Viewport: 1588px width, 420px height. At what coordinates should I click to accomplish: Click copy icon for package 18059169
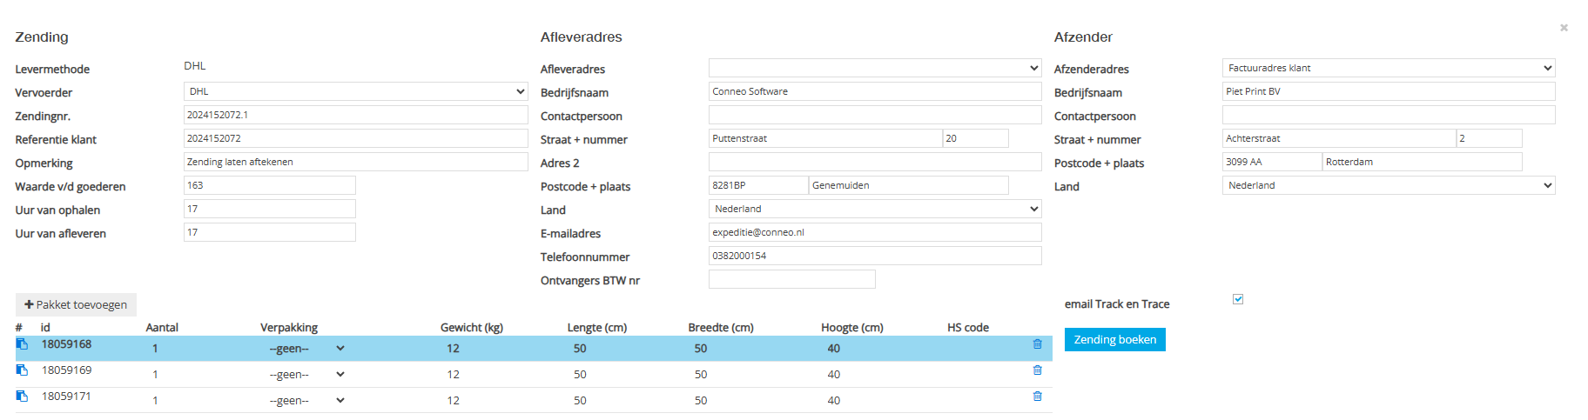click(x=23, y=370)
